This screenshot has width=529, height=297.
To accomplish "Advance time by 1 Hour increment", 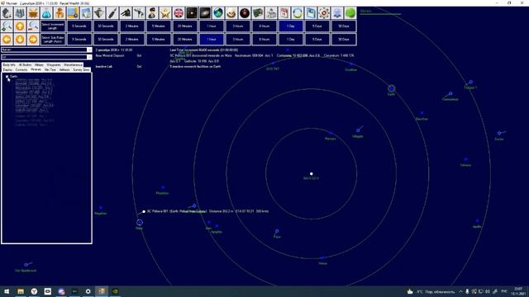I will tap(212, 26).
